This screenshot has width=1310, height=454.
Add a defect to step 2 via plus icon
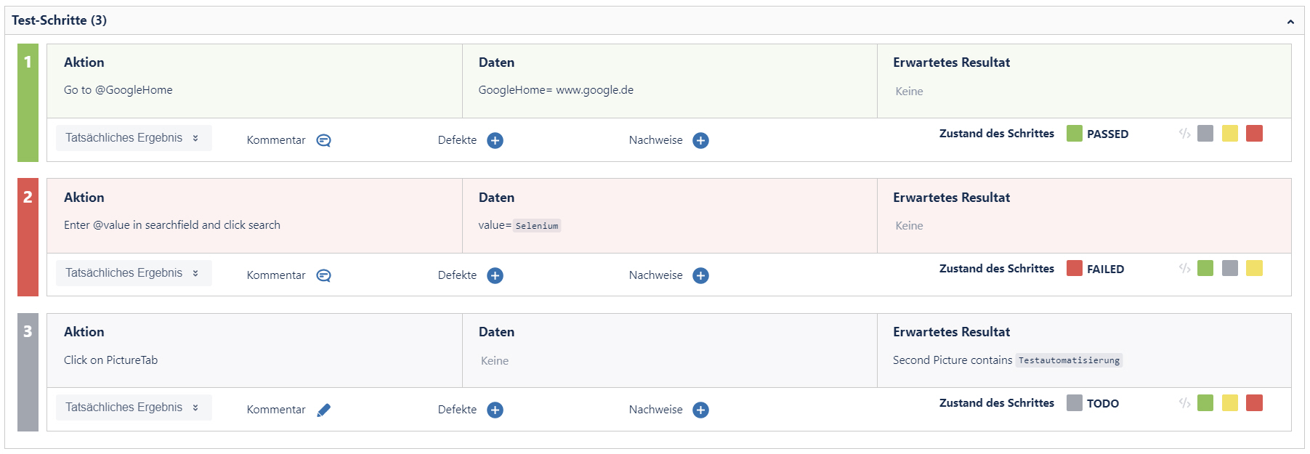coord(495,275)
